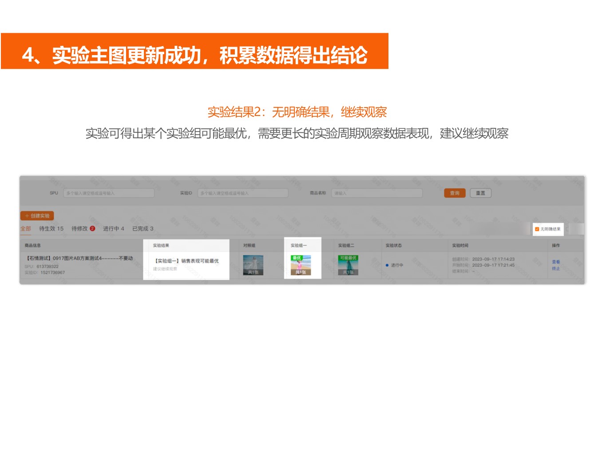Switch to the 全部 tab
The image size is (606, 455).
tap(26, 229)
